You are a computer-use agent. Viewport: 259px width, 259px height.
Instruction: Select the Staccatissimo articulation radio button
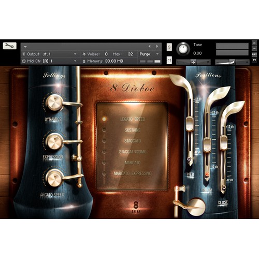(x=104, y=152)
